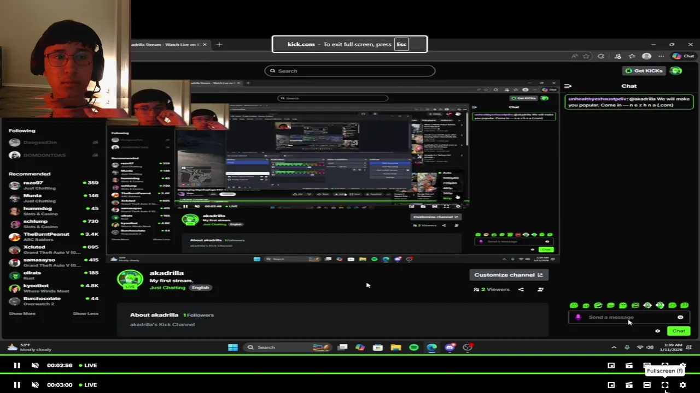The width and height of the screenshot is (700, 393).
Task: Open Windows Start menu
Action: [233, 347]
